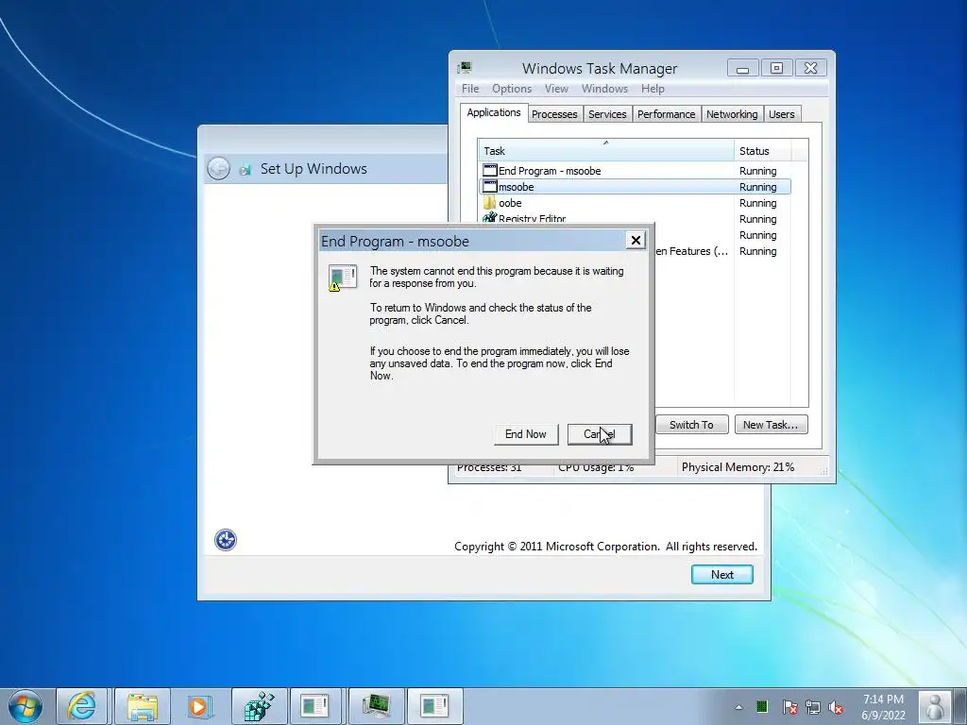Open the View menu in Task Manager
Image resolution: width=967 pixels, height=725 pixels.
click(x=556, y=89)
